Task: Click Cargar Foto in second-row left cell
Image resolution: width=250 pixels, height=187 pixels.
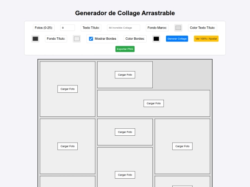Action: (x=68, y=146)
